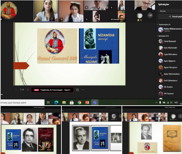Expand the hidden system tray icons chevron
The width and height of the screenshot is (182, 154).
click(x=156, y=103)
